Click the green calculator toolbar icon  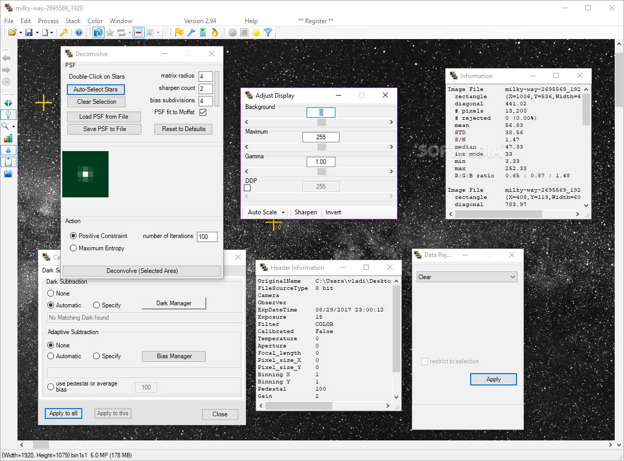click(x=203, y=32)
